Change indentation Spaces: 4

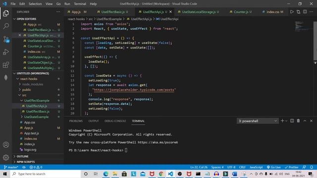(x=217, y=167)
